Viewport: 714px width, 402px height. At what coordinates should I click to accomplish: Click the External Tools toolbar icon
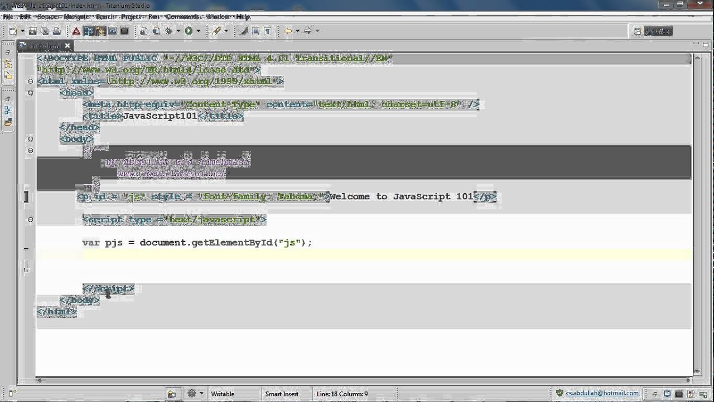point(216,31)
